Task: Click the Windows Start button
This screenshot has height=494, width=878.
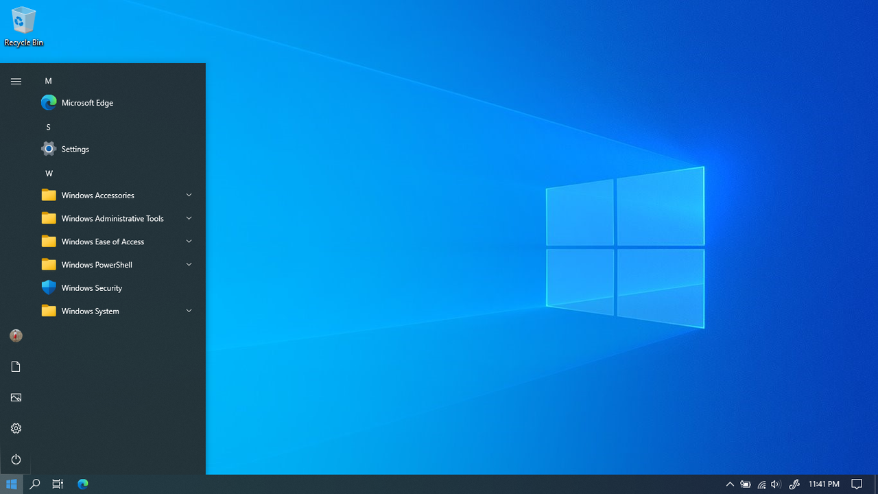Action: tap(12, 484)
